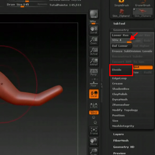Expand the SubTool section
The height and width of the screenshot is (155, 155).
[x=119, y=24]
